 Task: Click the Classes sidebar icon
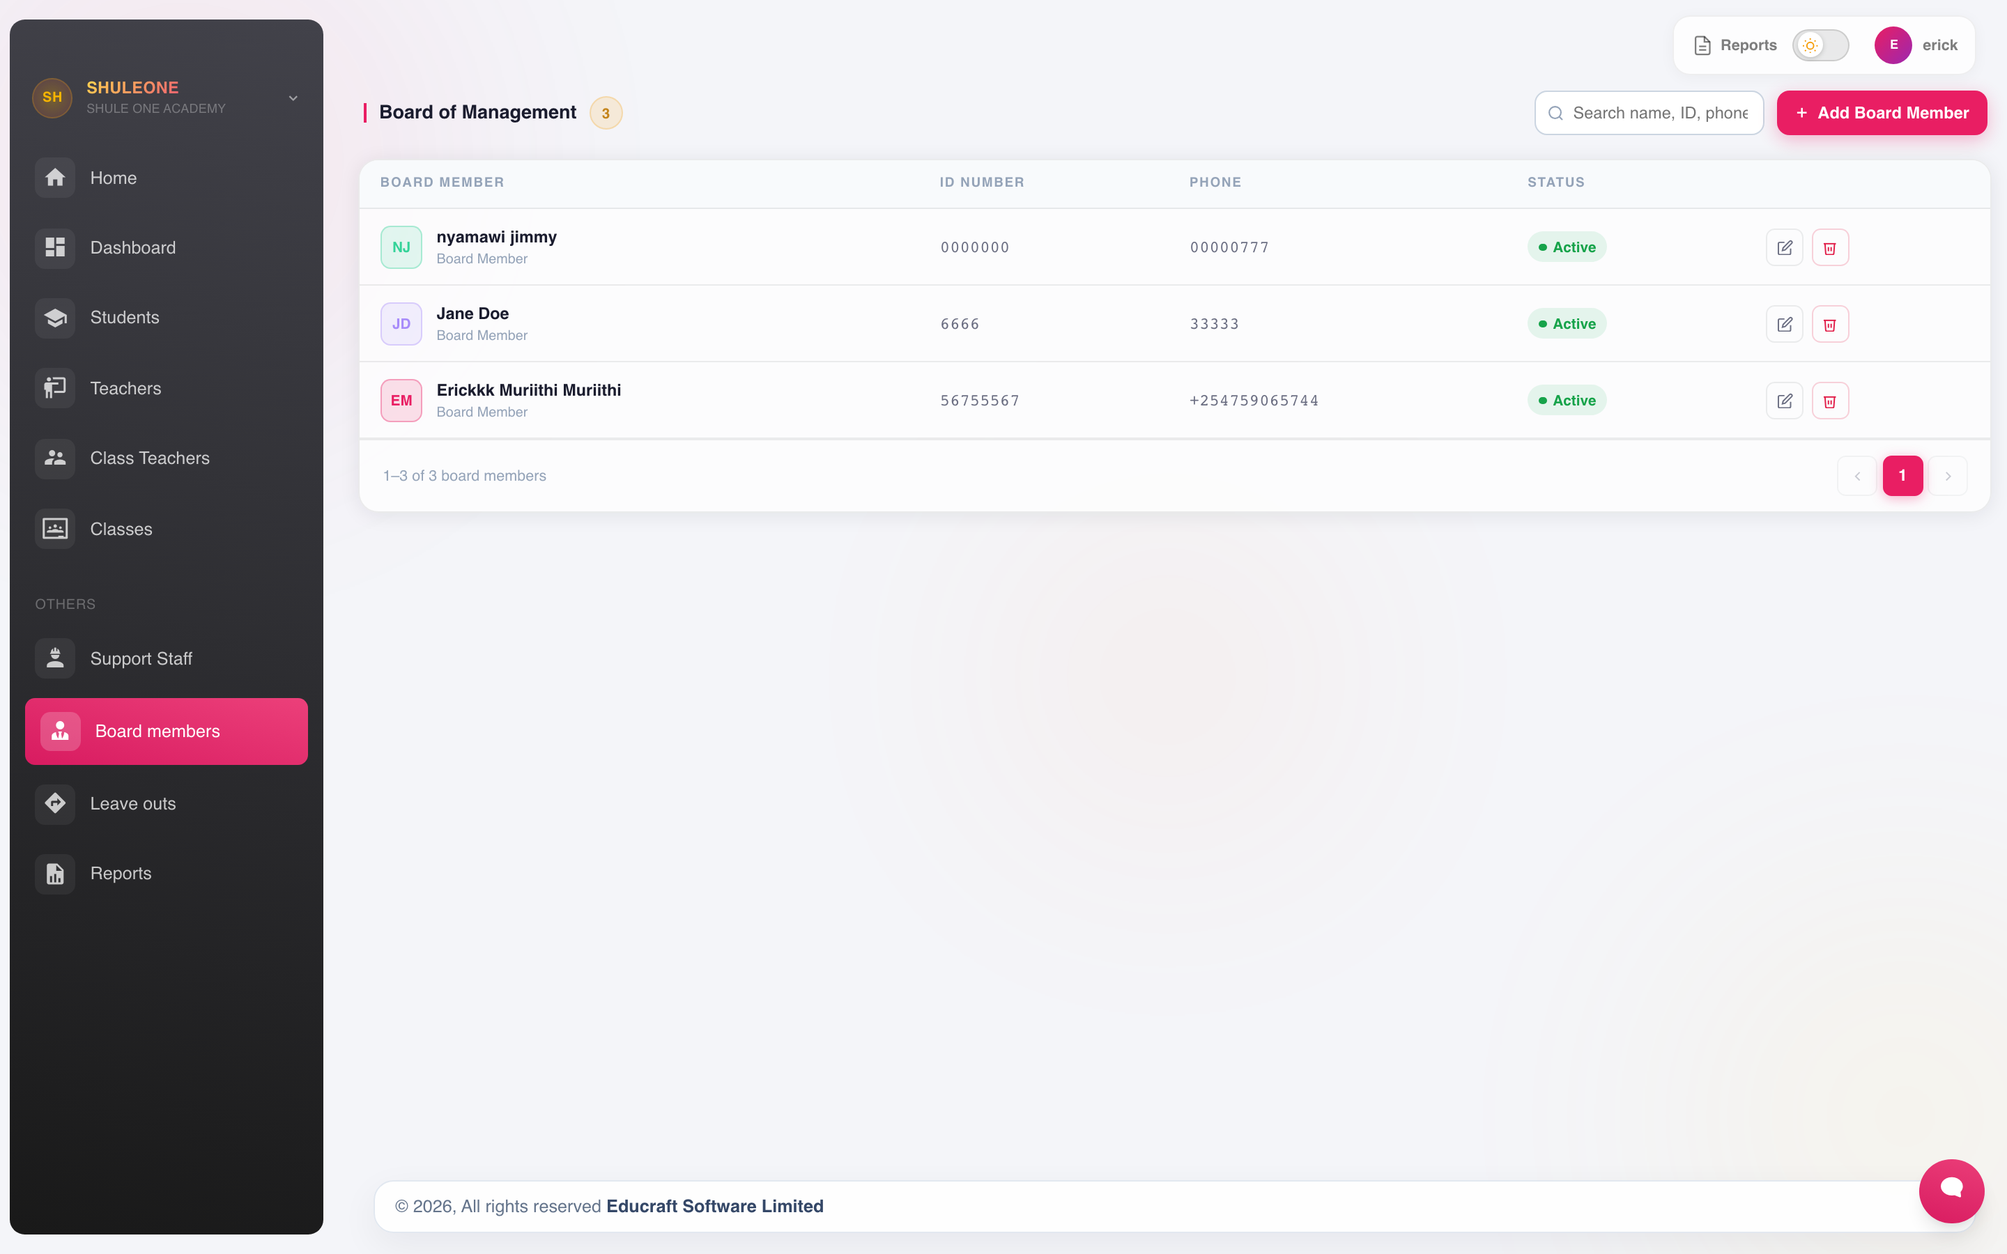55,528
